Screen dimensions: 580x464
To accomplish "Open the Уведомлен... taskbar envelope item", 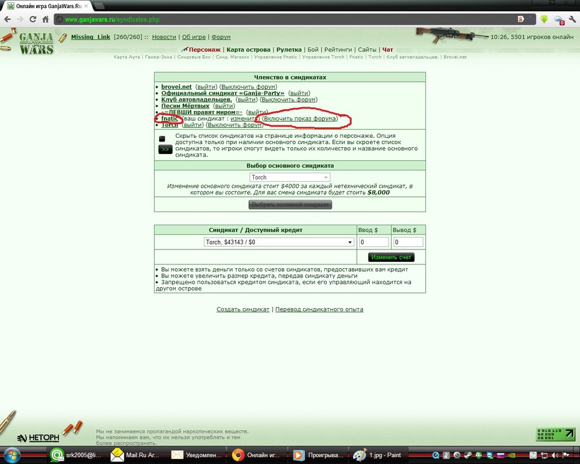I will coord(196,455).
